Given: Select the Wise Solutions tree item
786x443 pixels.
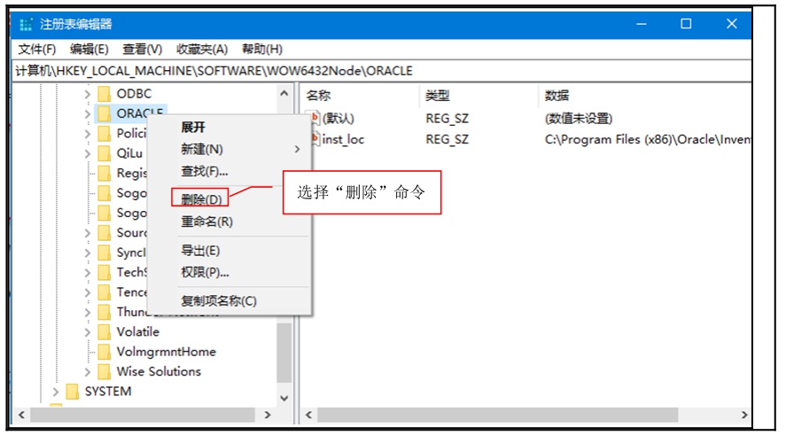Looking at the screenshot, I should click(159, 371).
